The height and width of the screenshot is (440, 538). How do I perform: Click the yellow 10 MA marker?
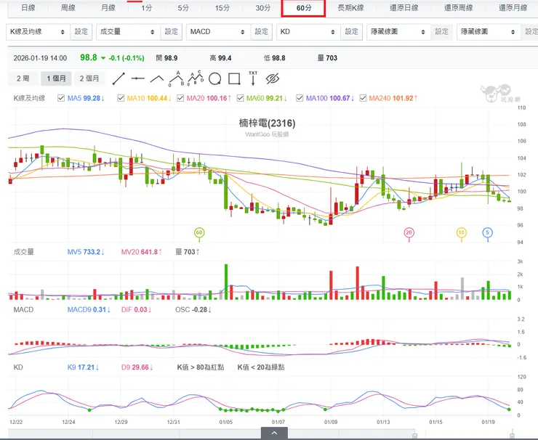click(462, 233)
